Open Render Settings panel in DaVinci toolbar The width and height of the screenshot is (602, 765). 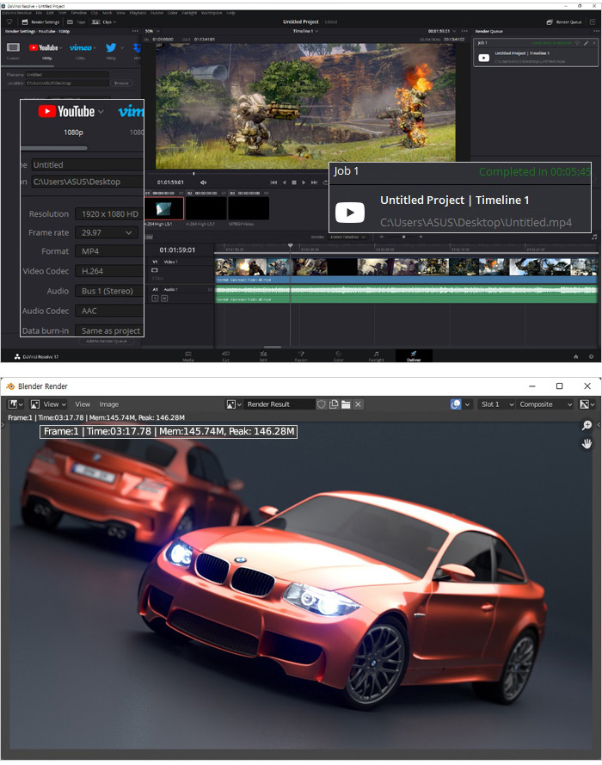point(40,22)
